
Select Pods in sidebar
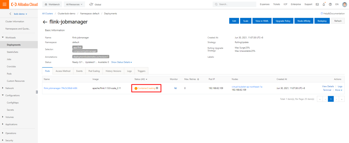pos(9,74)
